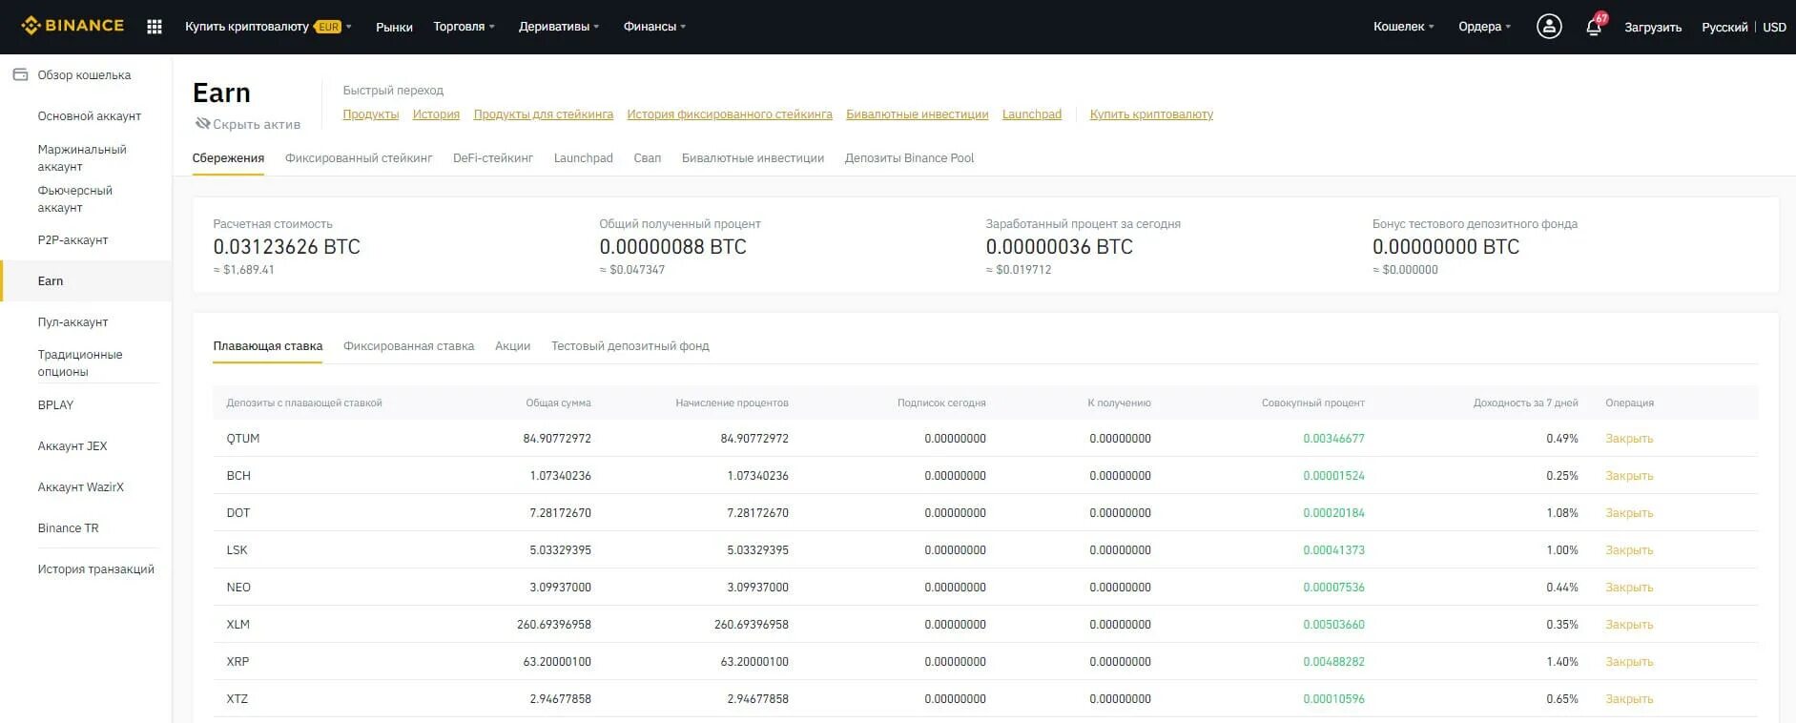Open Основной аккаунт in sidebar
The image size is (1796, 723).
pos(90,116)
